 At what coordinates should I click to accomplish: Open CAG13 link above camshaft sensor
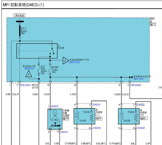pyautogui.click(x=55, y=106)
